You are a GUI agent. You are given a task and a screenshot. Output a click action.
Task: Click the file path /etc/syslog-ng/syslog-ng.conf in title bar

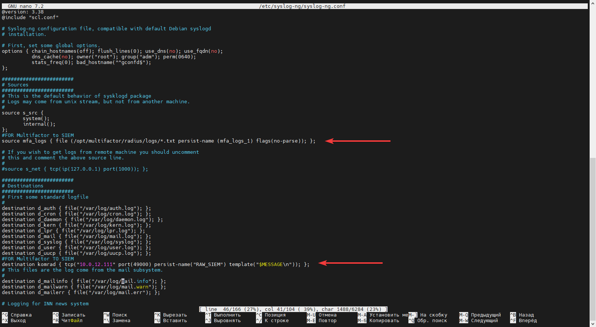pyautogui.click(x=302, y=6)
